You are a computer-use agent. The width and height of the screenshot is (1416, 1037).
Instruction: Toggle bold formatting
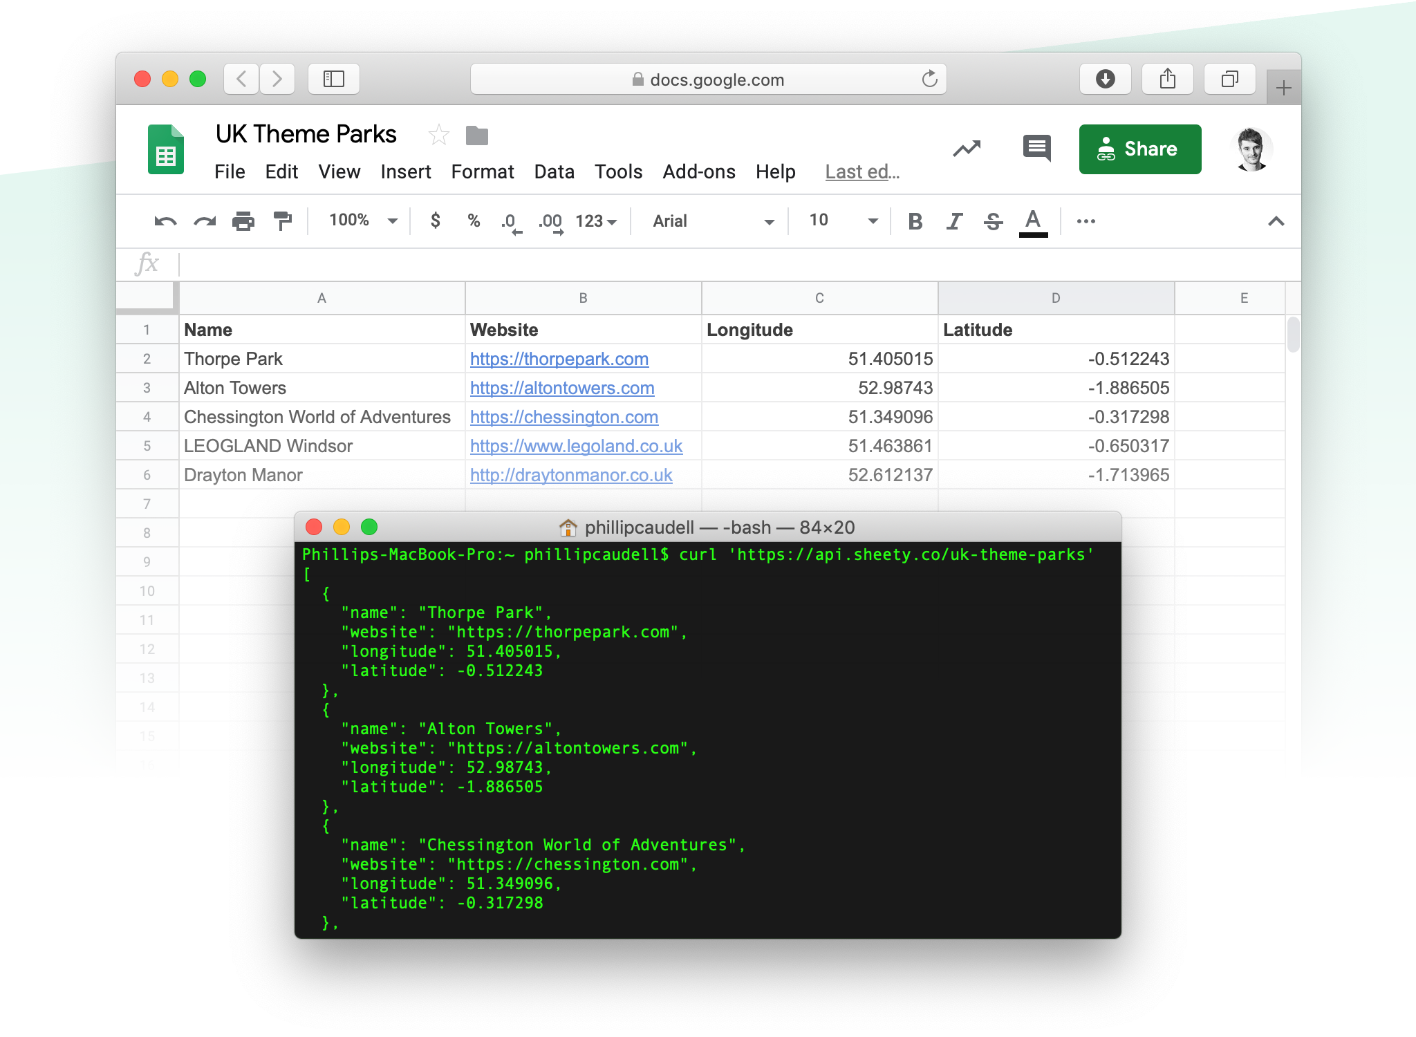(x=915, y=221)
